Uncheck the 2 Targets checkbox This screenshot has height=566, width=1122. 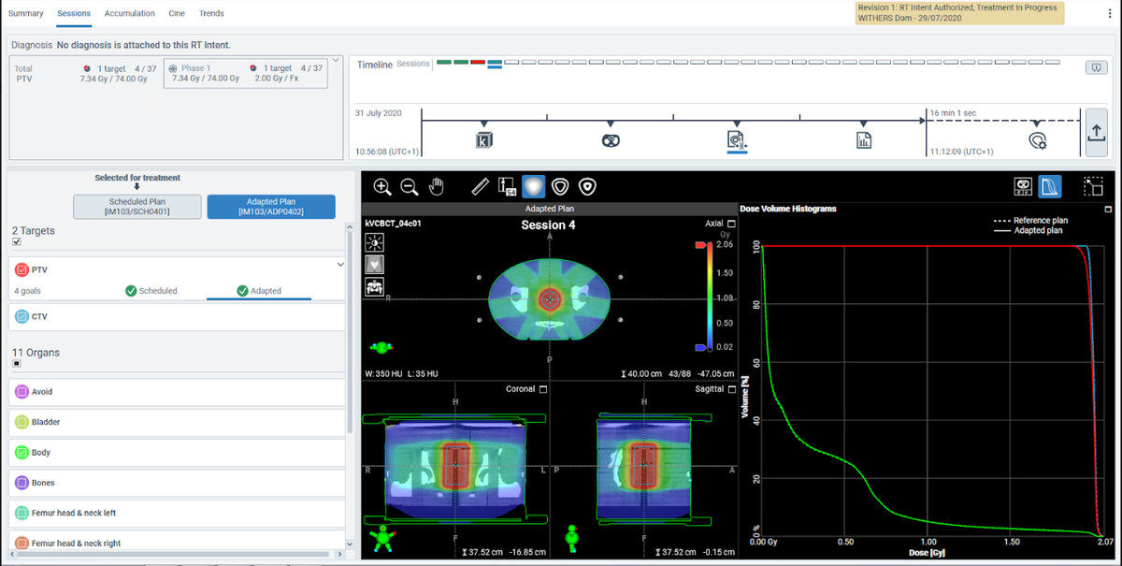point(16,240)
